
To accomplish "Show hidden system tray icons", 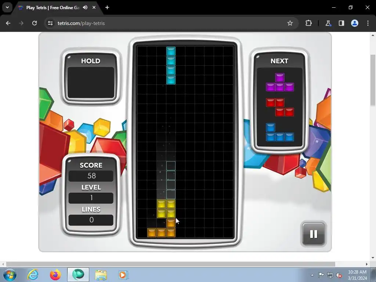I will coord(312,275).
